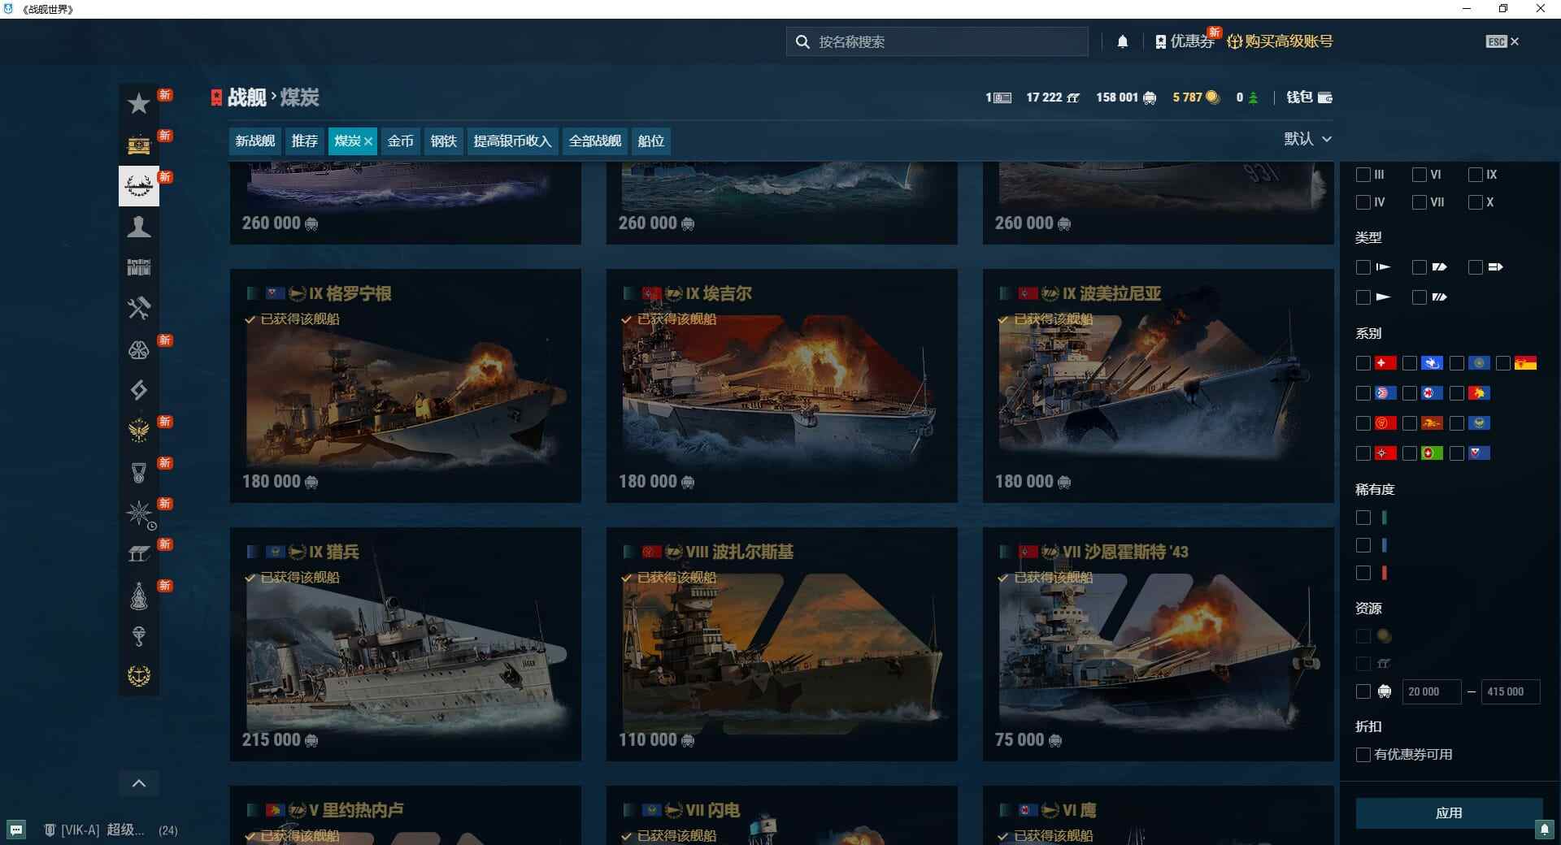The width and height of the screenshot is (1561, 845).
Task: Click 购买高级账号 to buy premium account
Action: pos(1286,41)
